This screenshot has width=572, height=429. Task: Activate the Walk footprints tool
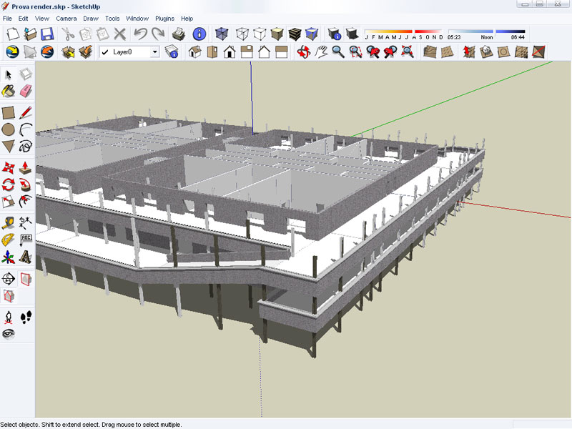(x=26, y=317)
